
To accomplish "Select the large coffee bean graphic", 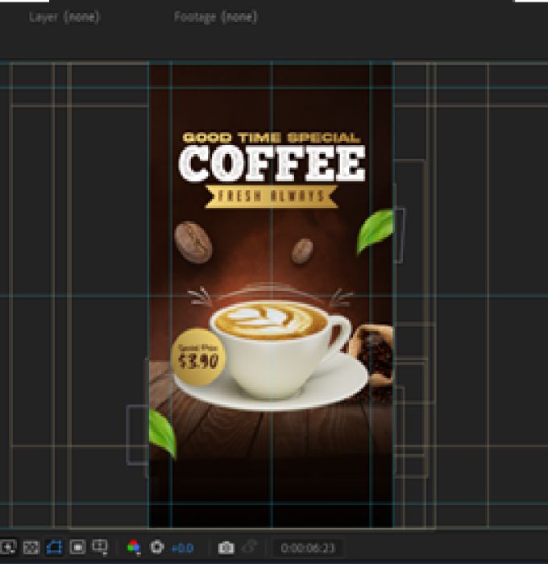I will [x=193, y=242].
